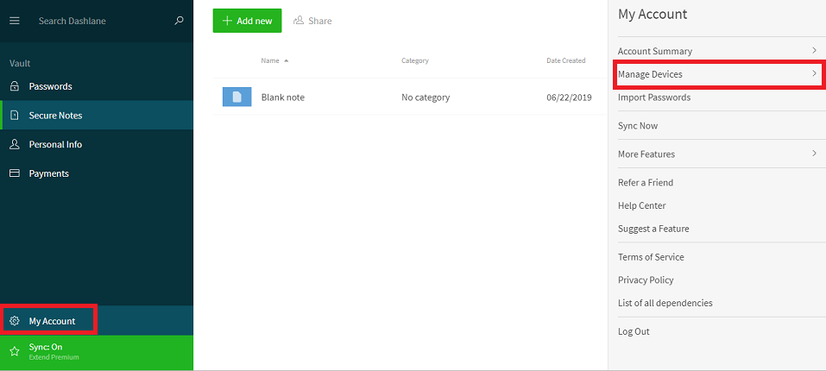Screen dimensions: 826x371
Task: Click the Blank note thumbnail icon
Action: pyautogui.click(x=236, y=97)
